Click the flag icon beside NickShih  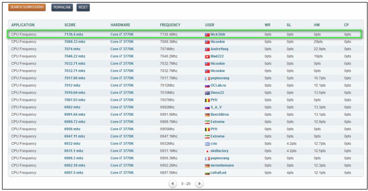tap(207, 35)
